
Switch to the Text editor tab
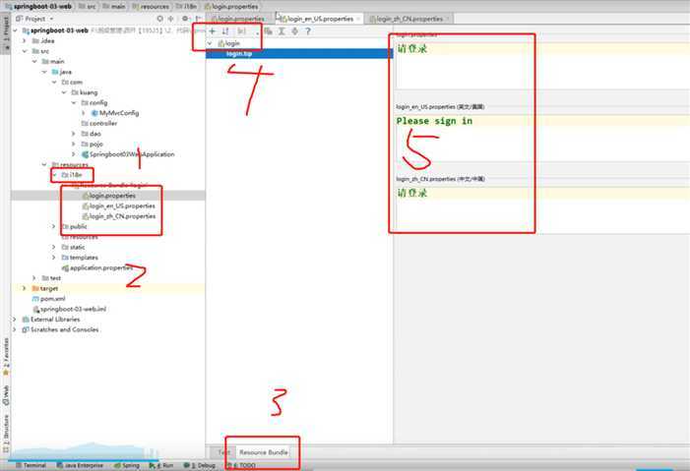[224, 452]
